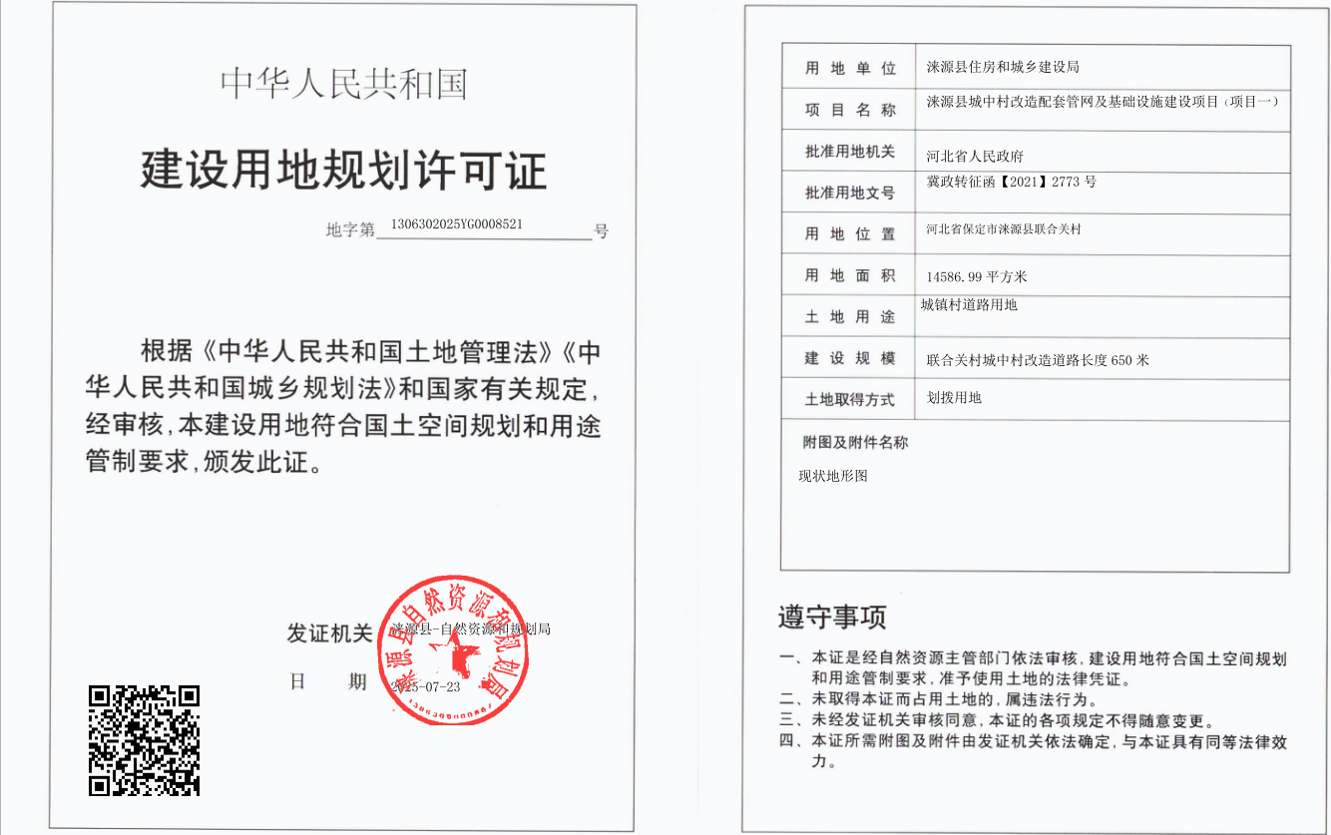The width and height of the screenshot is (1331, 835).
Task: Select certificate number 1306302025YG0008521
Action: (457, 224)
